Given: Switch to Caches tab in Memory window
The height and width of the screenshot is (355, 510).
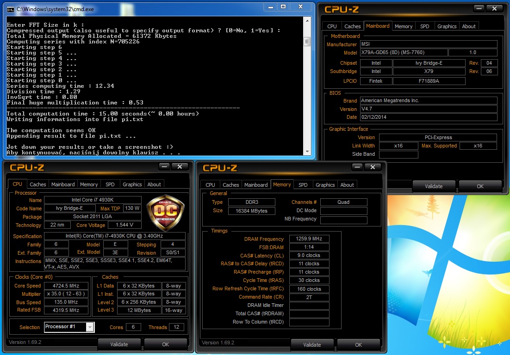Looking at the screenshot, I should 230,185.
